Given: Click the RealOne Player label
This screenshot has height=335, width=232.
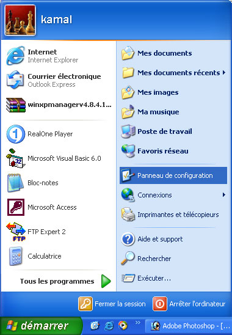Looking at the screenshot, I should (50, 134).
